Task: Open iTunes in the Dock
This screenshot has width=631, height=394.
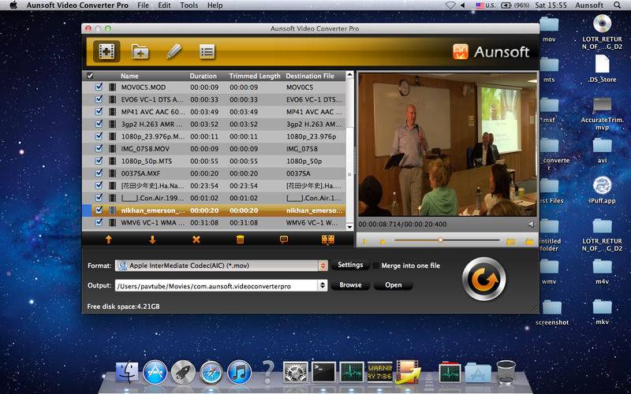Action: coord(240,372)
